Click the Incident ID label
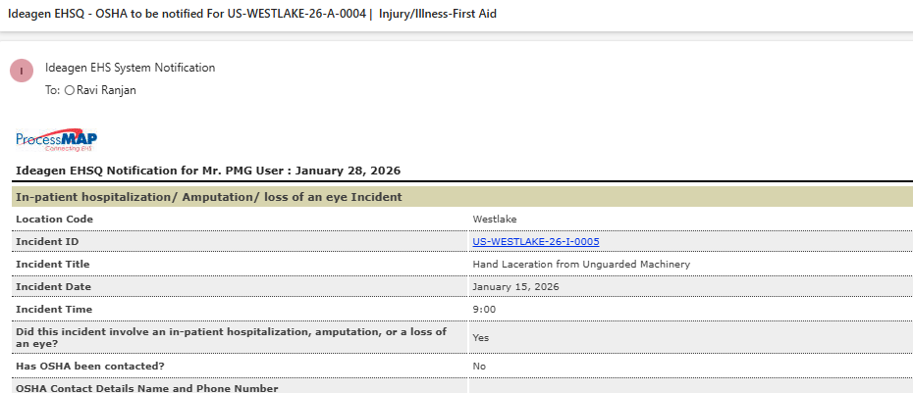This screenshot has width=913, height=393. 47,242
